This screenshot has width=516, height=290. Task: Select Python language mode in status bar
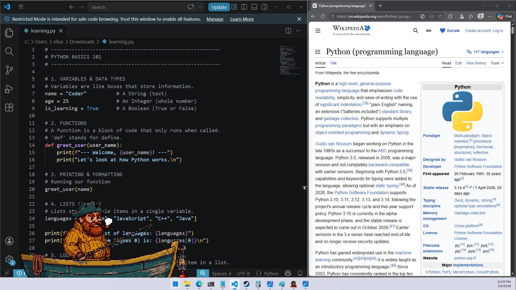[x=271, y=273]
